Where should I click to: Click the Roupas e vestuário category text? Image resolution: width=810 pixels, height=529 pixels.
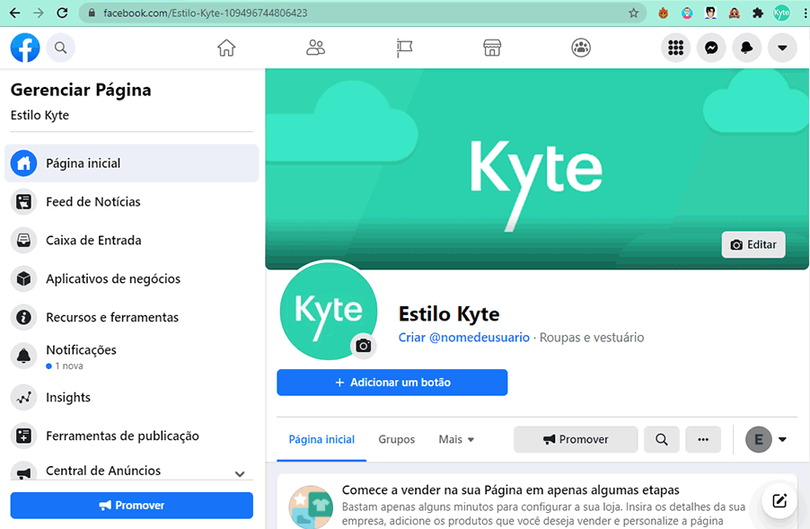pos(592,338)
